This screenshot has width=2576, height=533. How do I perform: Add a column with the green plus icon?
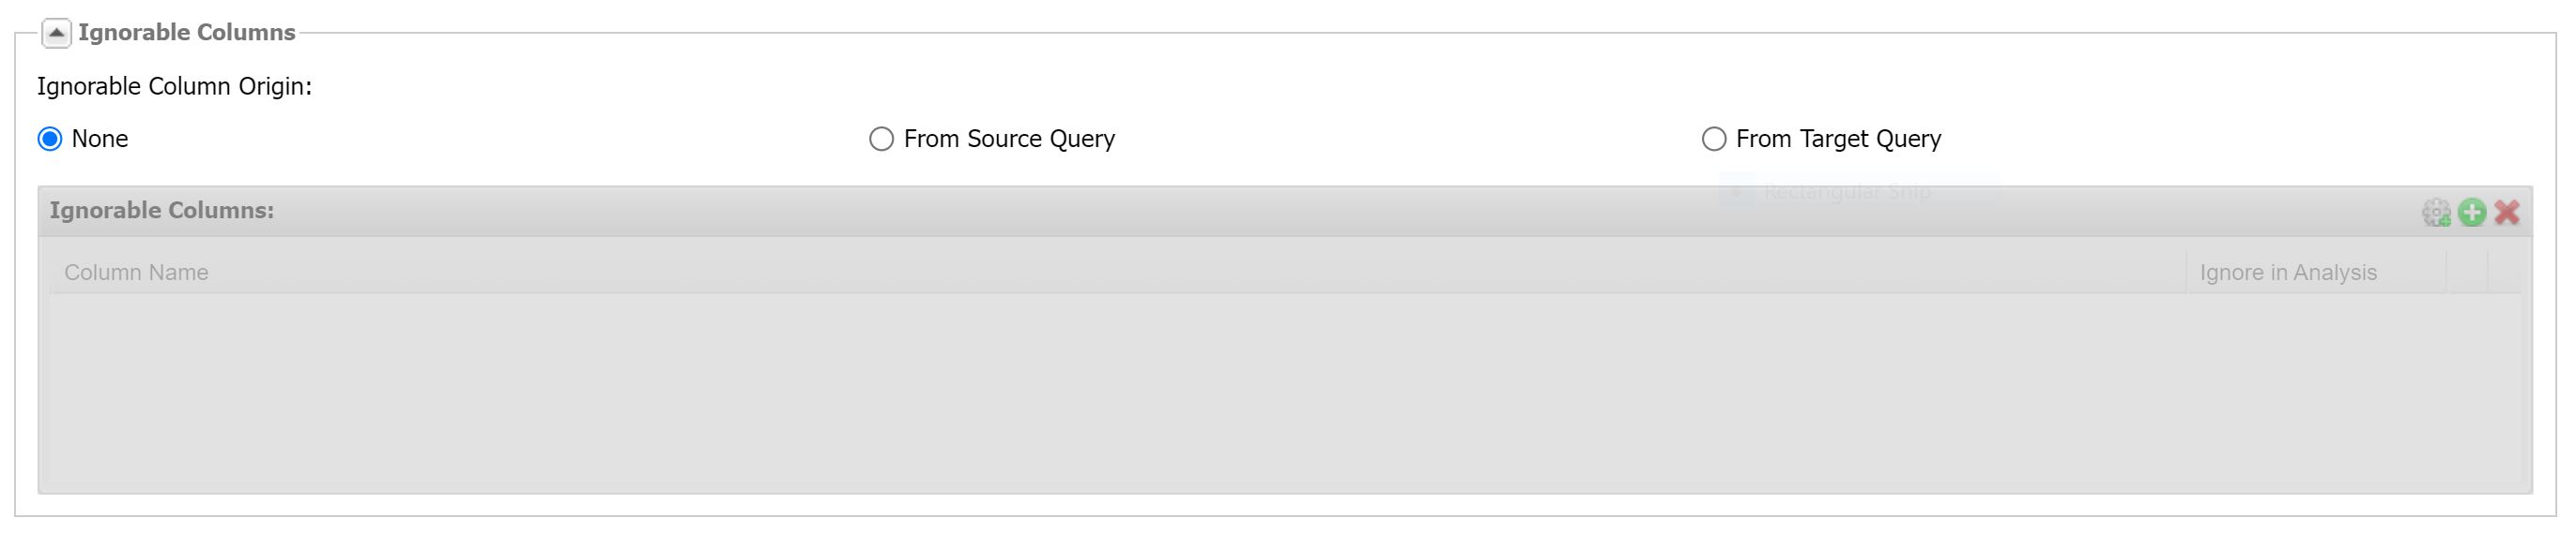tap(2472, 213)
